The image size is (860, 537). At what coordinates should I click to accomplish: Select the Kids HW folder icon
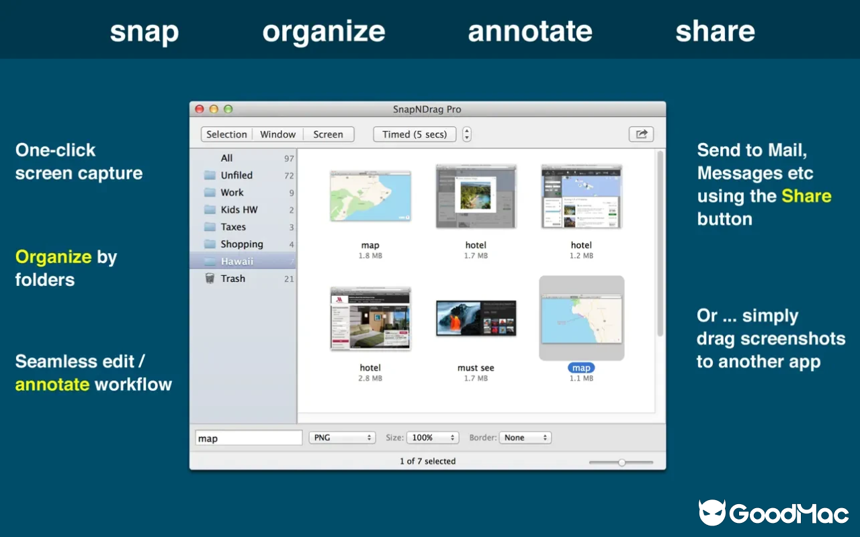pos(210,209)
